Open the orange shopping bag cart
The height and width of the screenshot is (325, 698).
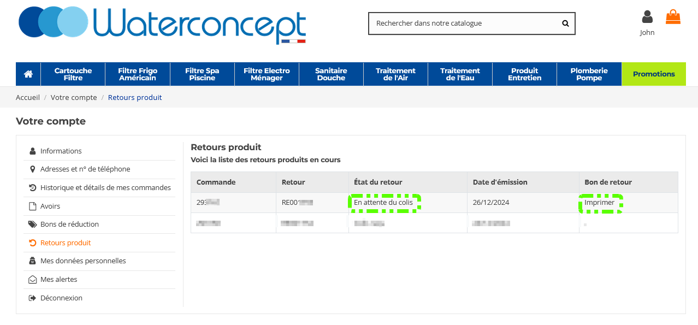[673, 17]
